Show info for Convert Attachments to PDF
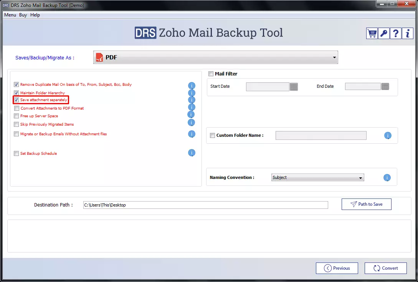Screen dimensions: 418x282 click(192, 107)
